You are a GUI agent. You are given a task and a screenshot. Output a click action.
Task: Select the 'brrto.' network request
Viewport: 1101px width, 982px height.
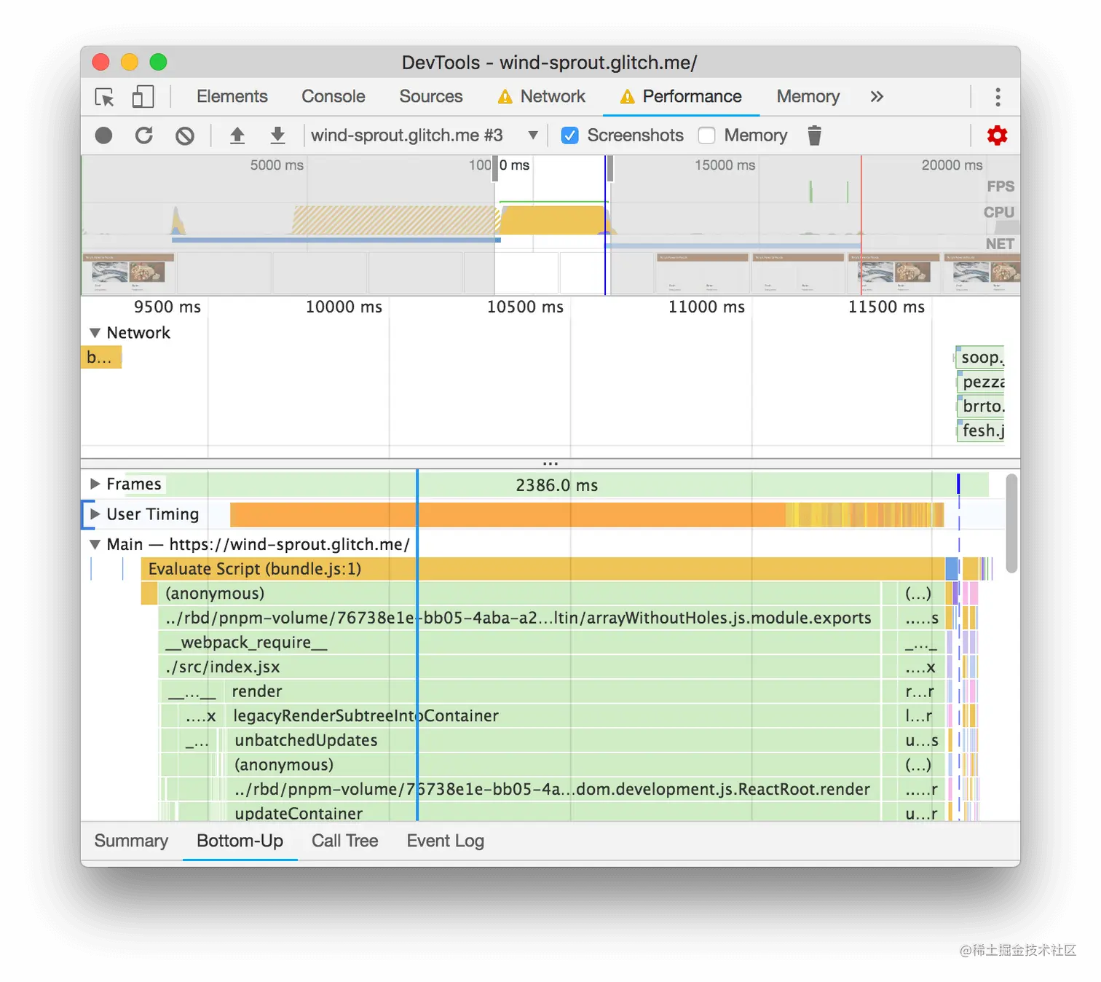point(980,406)
